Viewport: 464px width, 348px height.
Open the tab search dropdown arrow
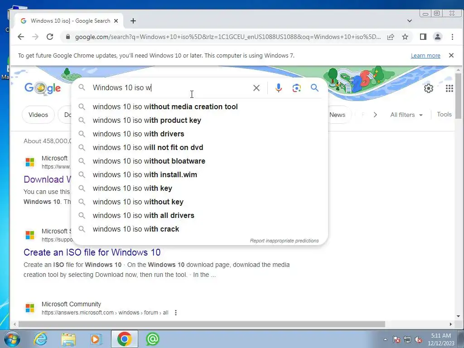[x=410, y=21]
